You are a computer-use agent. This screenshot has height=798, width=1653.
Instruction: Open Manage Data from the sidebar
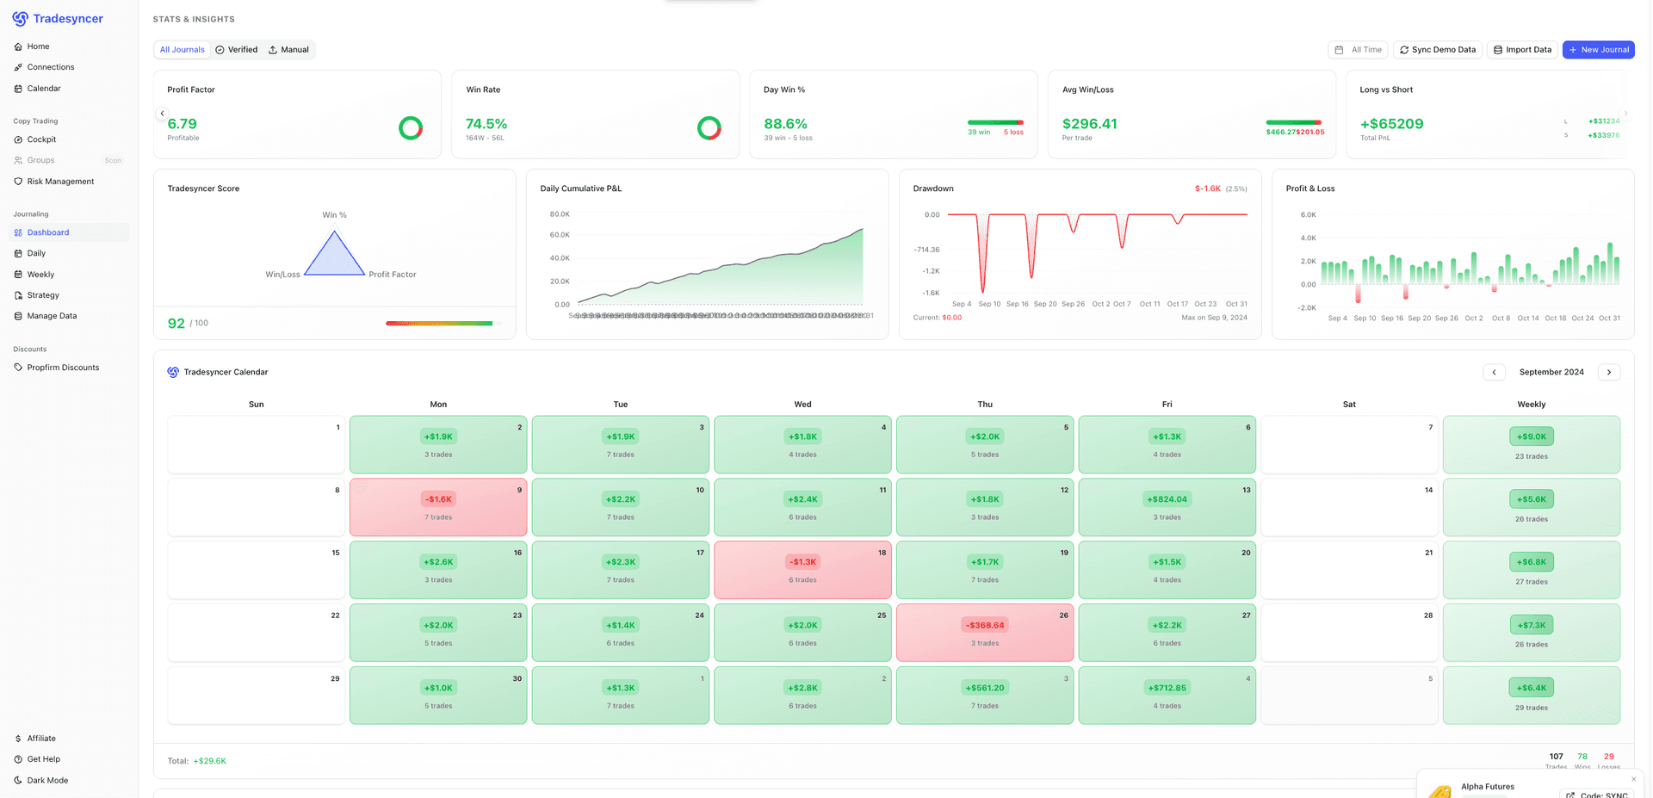click(51, 315)
